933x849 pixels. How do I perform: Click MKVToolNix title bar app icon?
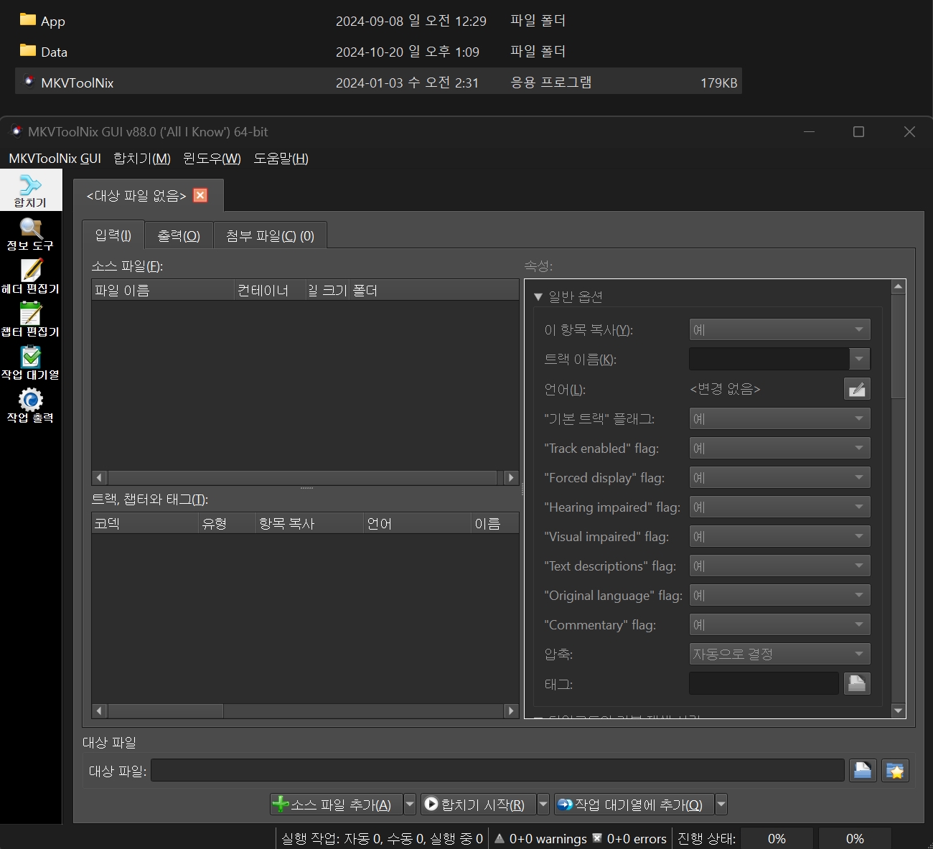(17, 131)
